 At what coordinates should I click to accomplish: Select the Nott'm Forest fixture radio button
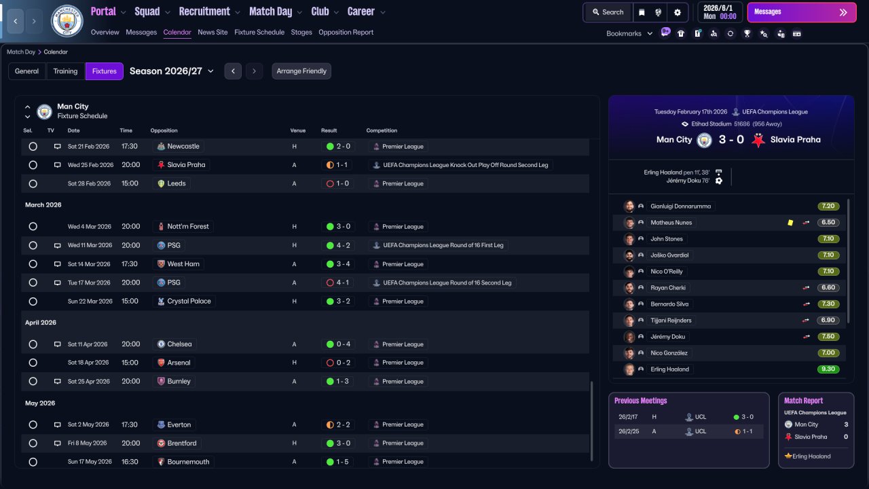(33, 227)
